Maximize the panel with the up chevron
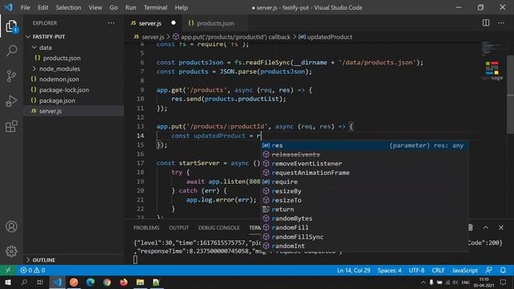The image size is (514, 289). 486,227
